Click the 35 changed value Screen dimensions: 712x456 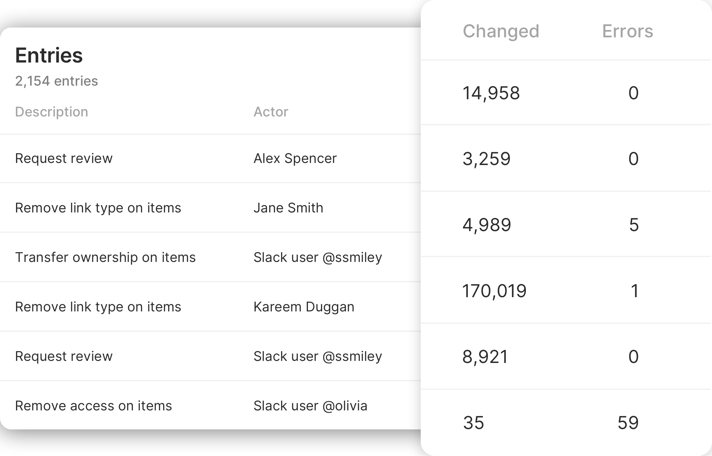(x=473, y=423)
